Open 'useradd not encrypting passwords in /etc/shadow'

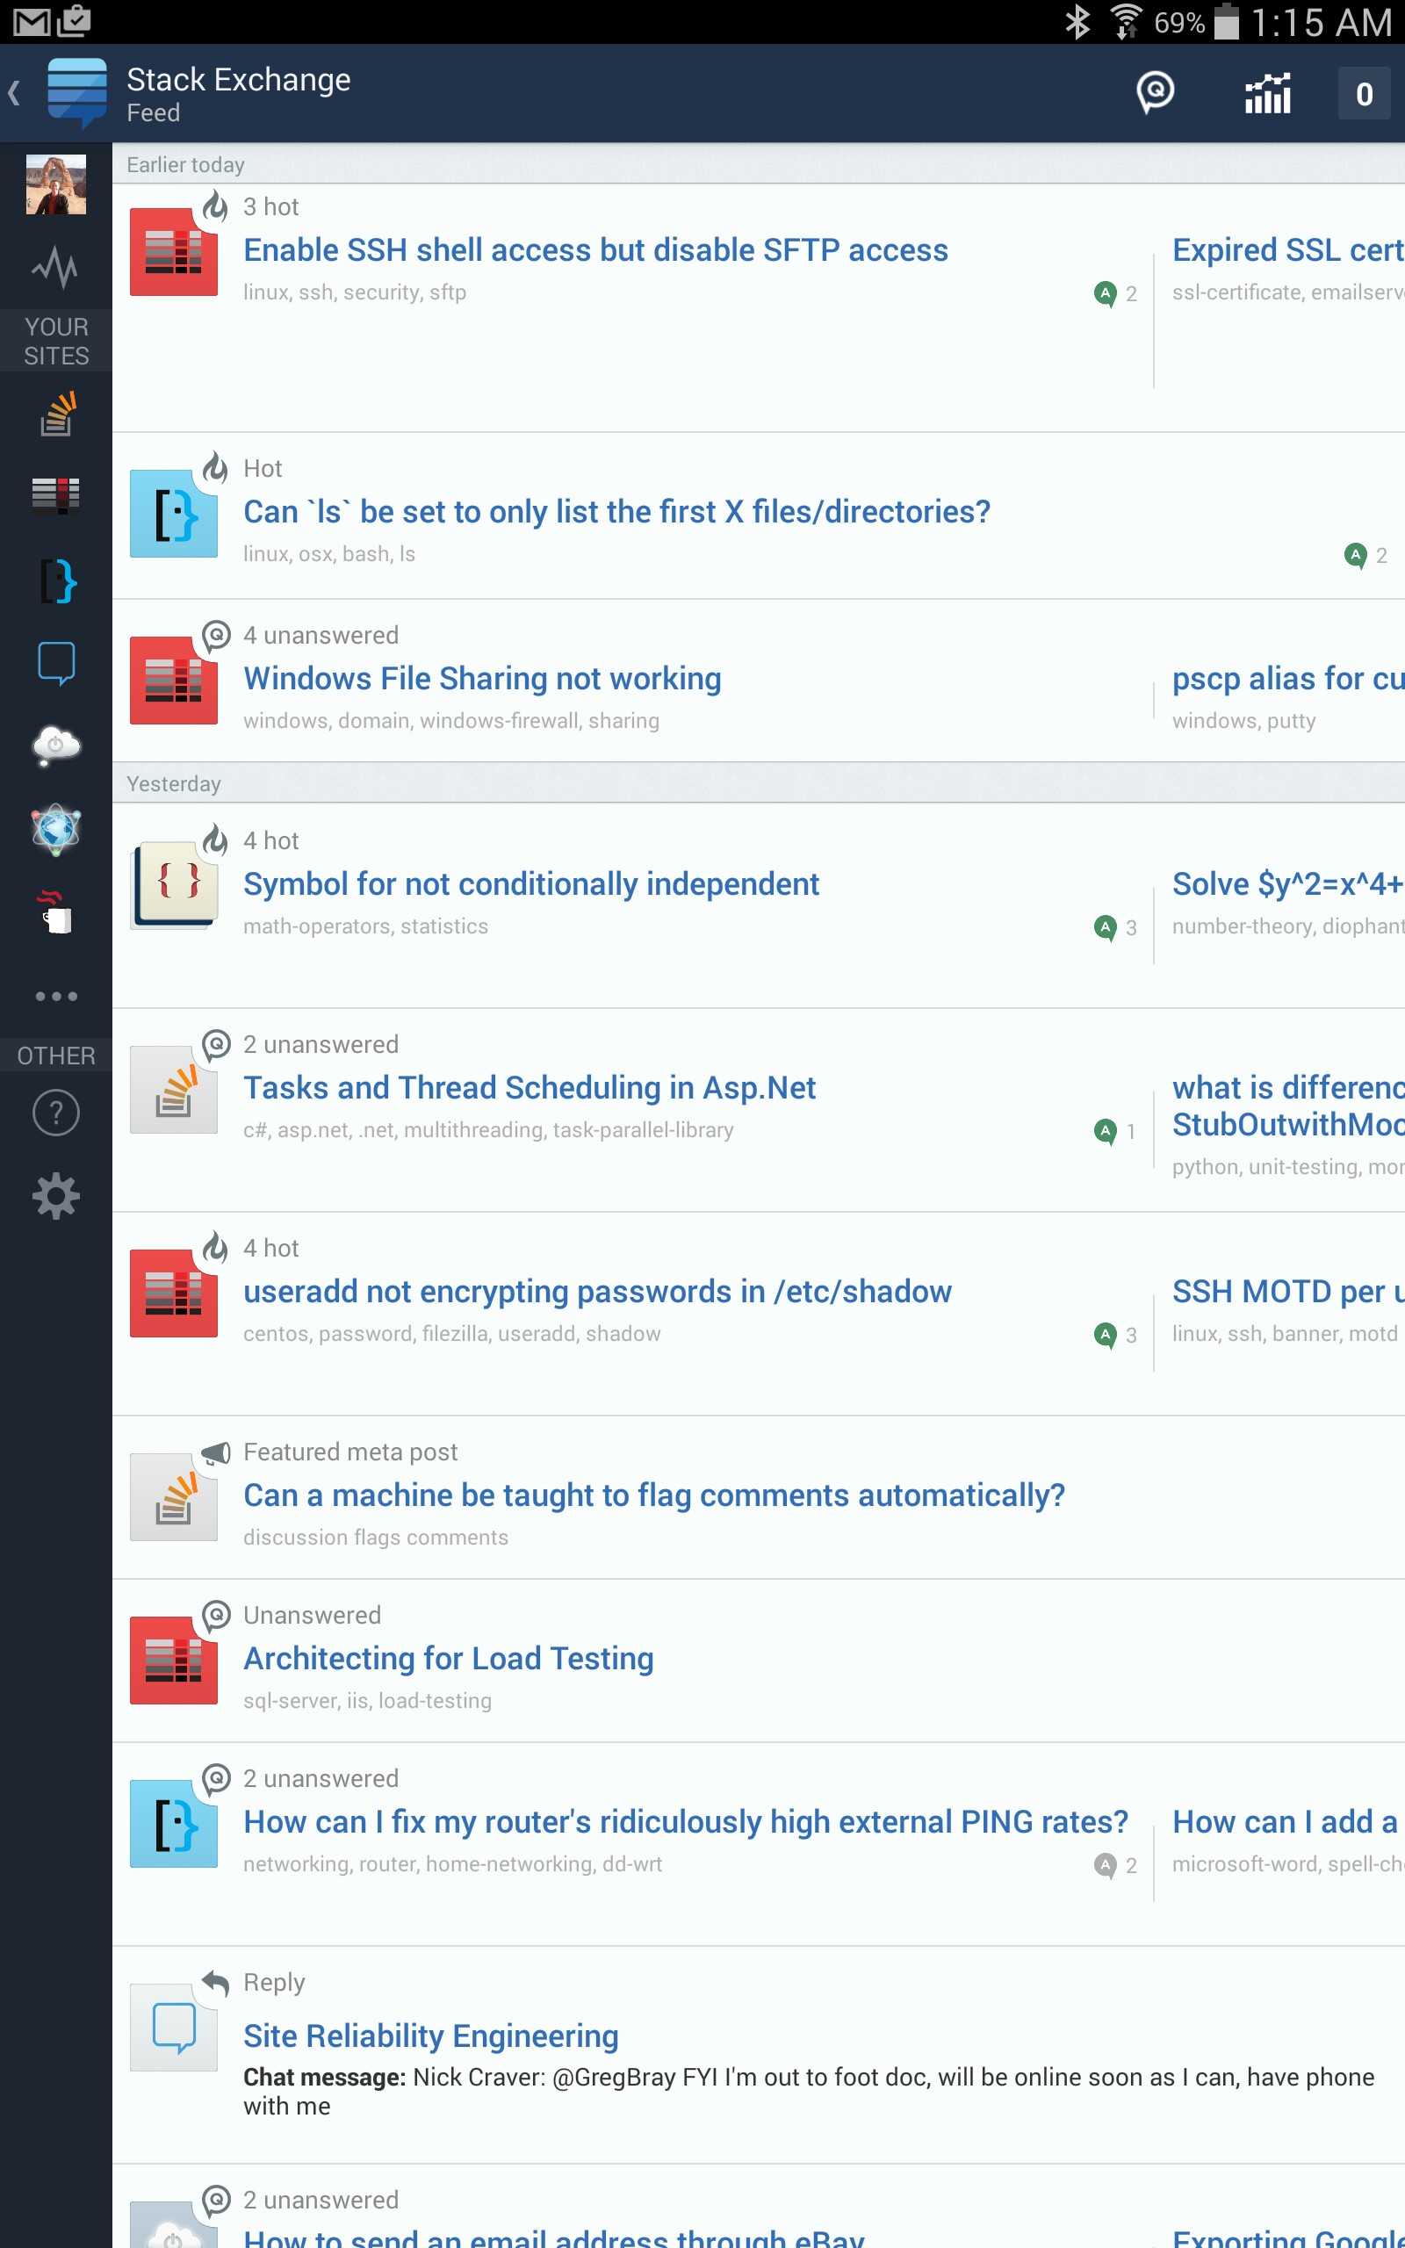[597, 1292]
